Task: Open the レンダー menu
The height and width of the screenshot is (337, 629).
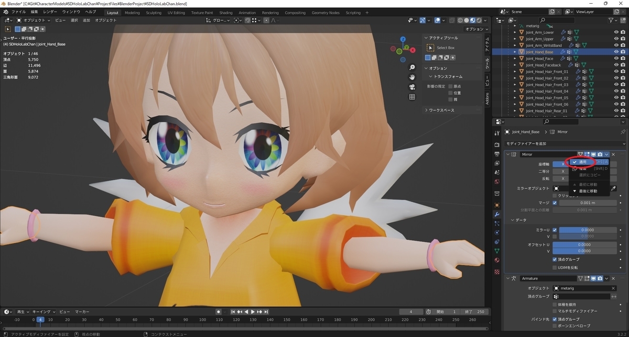Action: pos(50,12)
